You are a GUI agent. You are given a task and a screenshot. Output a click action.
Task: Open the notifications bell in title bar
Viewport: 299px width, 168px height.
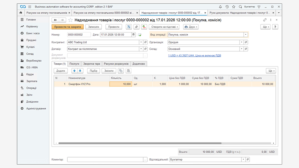click(x=227, y=7)
